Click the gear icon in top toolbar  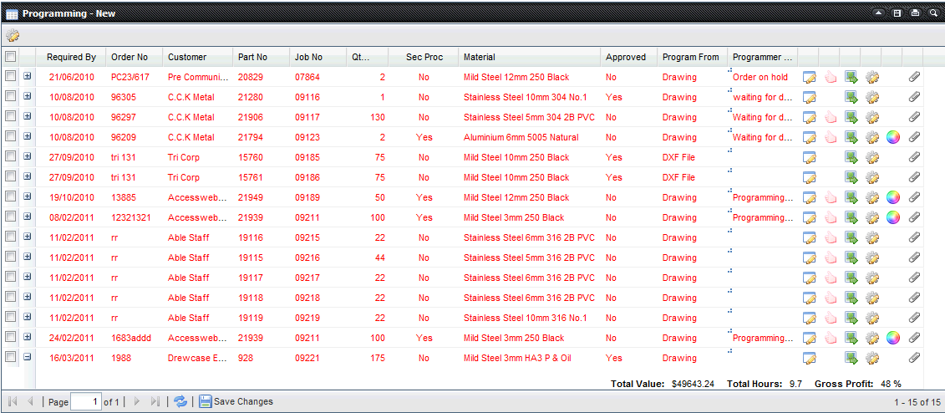coord(13,36)
